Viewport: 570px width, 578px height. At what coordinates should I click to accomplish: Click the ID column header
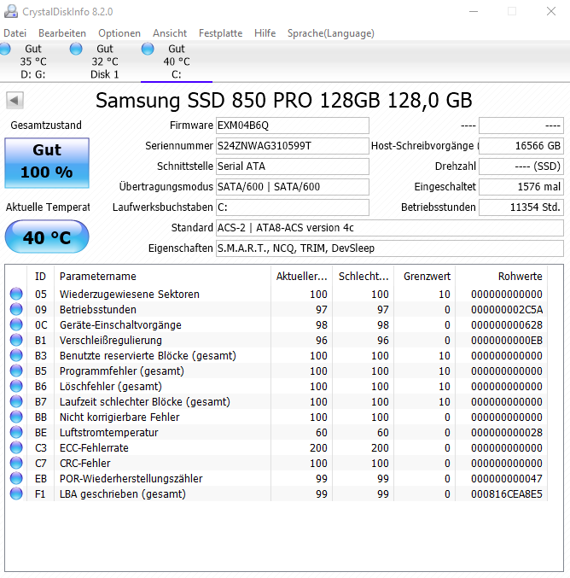coord(40,276)
